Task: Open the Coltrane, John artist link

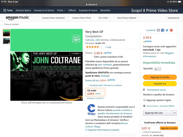Action: 93,40
